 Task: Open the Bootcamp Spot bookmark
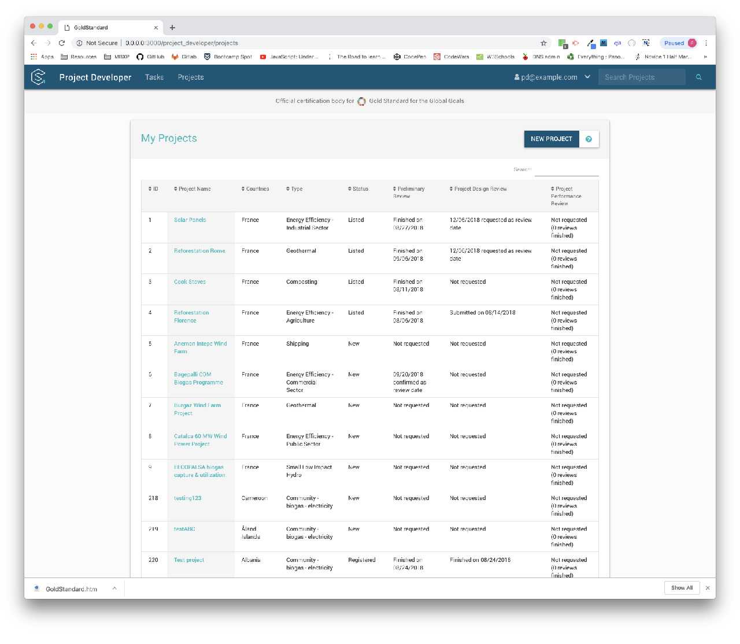pyautogui.click(x=228, y=57)
